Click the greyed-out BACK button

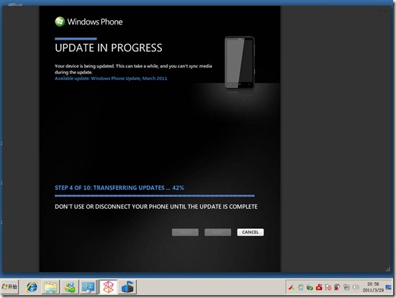185,232
